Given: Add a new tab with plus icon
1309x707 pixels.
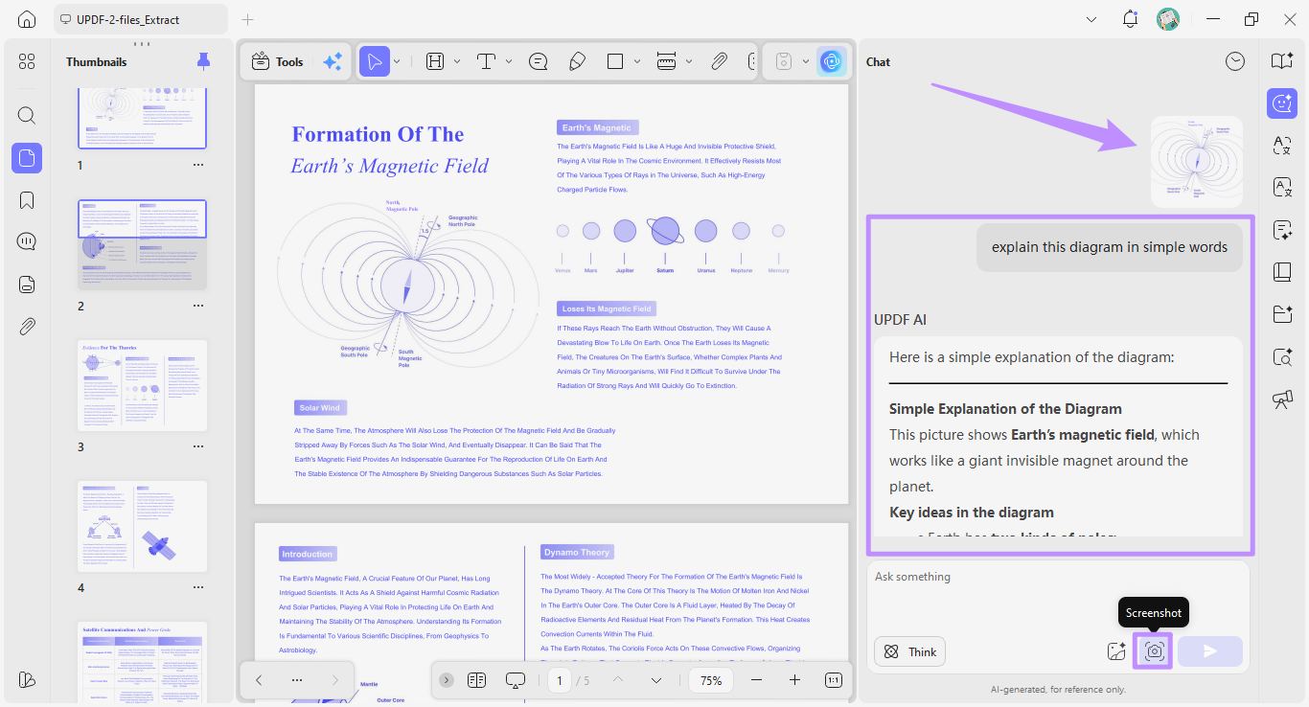Looking at the screenshot, I should click(x=248, y=19).
